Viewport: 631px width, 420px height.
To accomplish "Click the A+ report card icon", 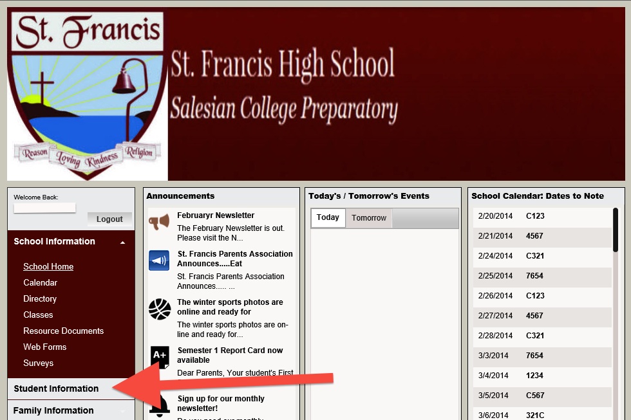I will click(x=160, y=358).
